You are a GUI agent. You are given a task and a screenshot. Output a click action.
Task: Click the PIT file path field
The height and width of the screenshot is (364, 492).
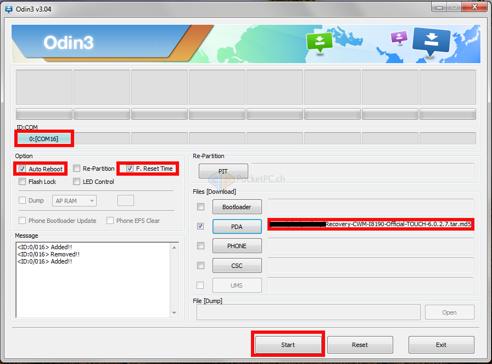click(x=362, y=171)
